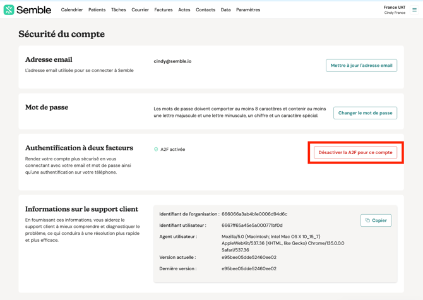Click Mettre à jour l'adresse email button
423x300 pixels.
pyautogui.click(x=361, y=65)
